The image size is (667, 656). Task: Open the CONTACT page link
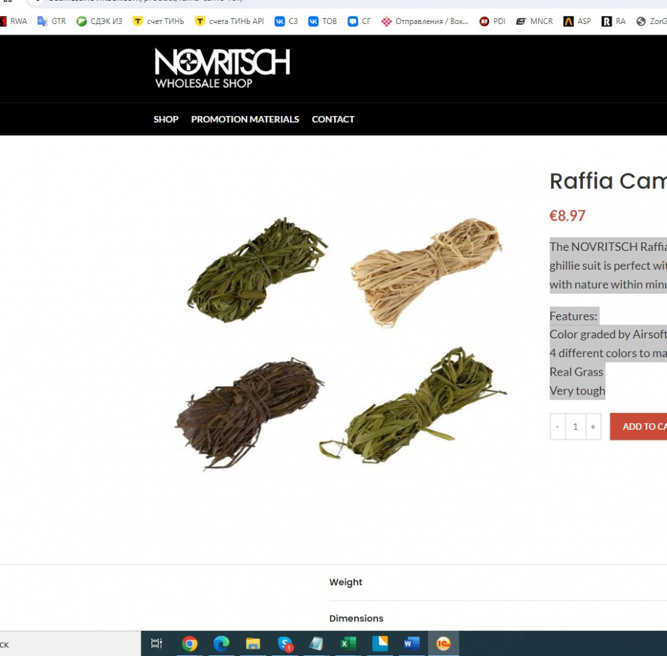[333, 119]
